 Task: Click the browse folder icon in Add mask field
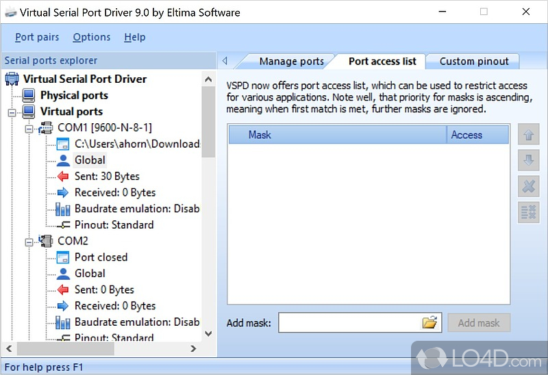pos(429,323)
